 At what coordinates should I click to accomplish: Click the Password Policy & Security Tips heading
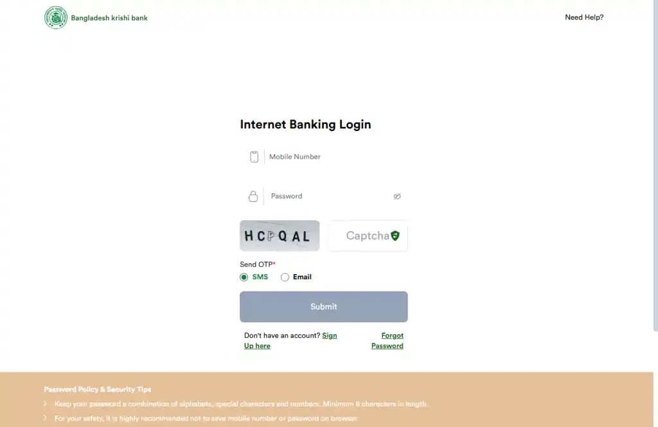pos(98,389)
